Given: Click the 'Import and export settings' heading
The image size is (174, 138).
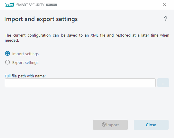Looking at the screenshot, I should point(41,19).
